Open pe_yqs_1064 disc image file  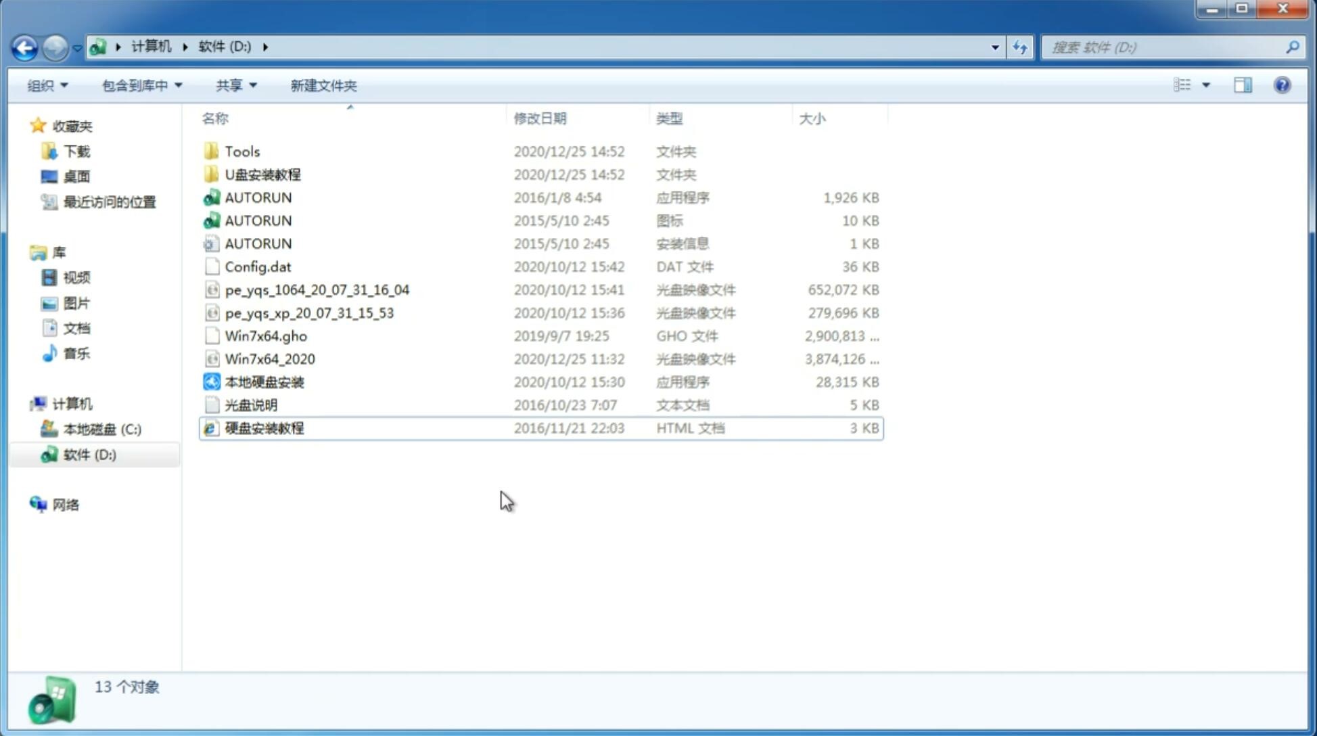pos(317,290)
